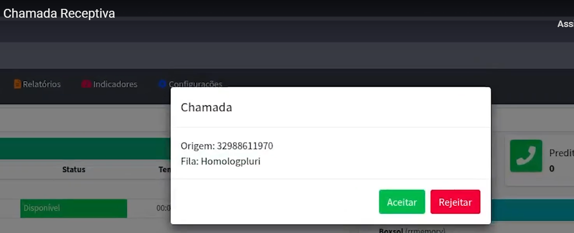The image size is (574, 233).
Task: Click the red Indicadores icon
Action: tap(86, 84)
